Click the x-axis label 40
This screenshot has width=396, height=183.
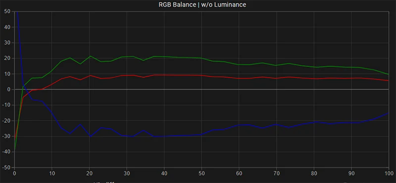tap(164, 173)
